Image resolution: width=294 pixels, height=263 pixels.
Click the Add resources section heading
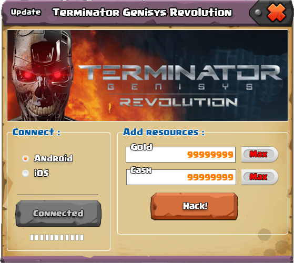coord(164,132)
